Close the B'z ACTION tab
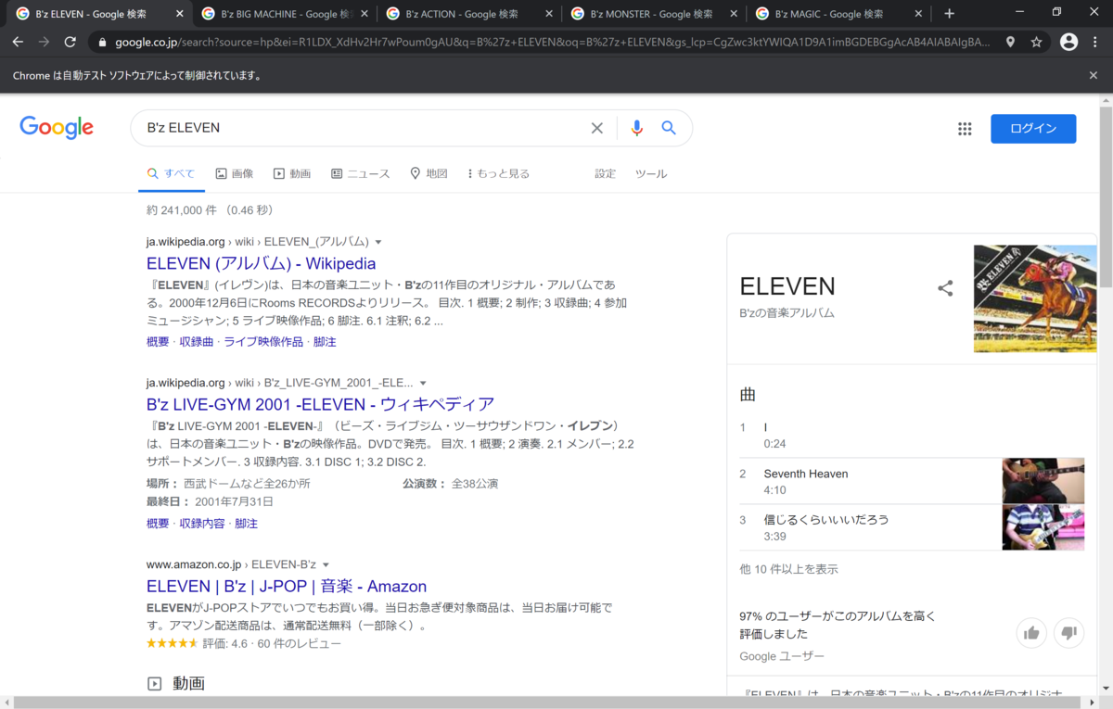Screen dimensions: 1113x709 (548, 14)
